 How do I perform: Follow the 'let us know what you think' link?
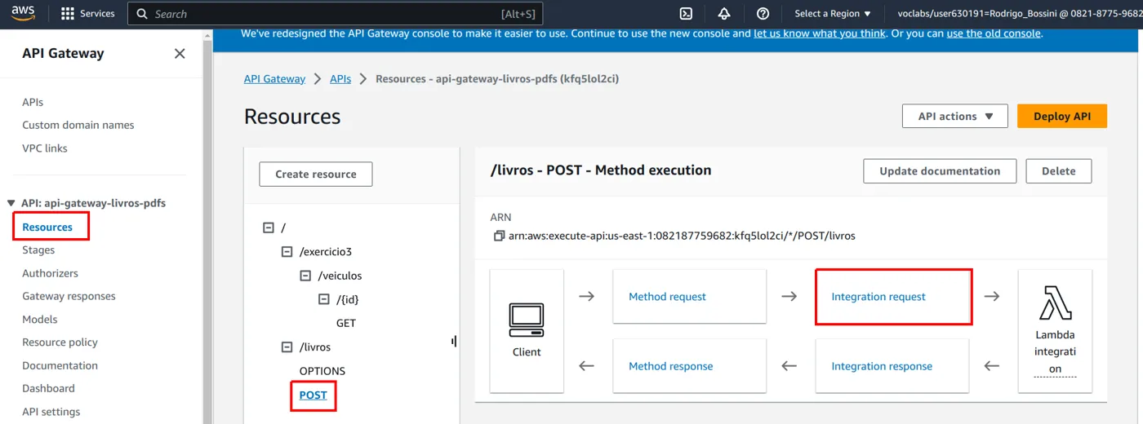(820, 33)
